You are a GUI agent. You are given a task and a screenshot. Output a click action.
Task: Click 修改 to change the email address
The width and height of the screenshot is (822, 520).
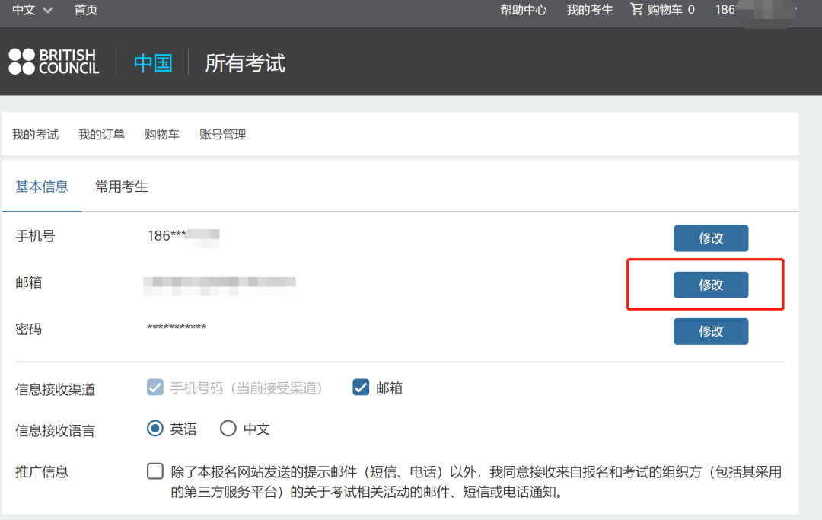click(710, 284)
